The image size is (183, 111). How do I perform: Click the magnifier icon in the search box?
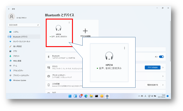[x=38, y=25]
